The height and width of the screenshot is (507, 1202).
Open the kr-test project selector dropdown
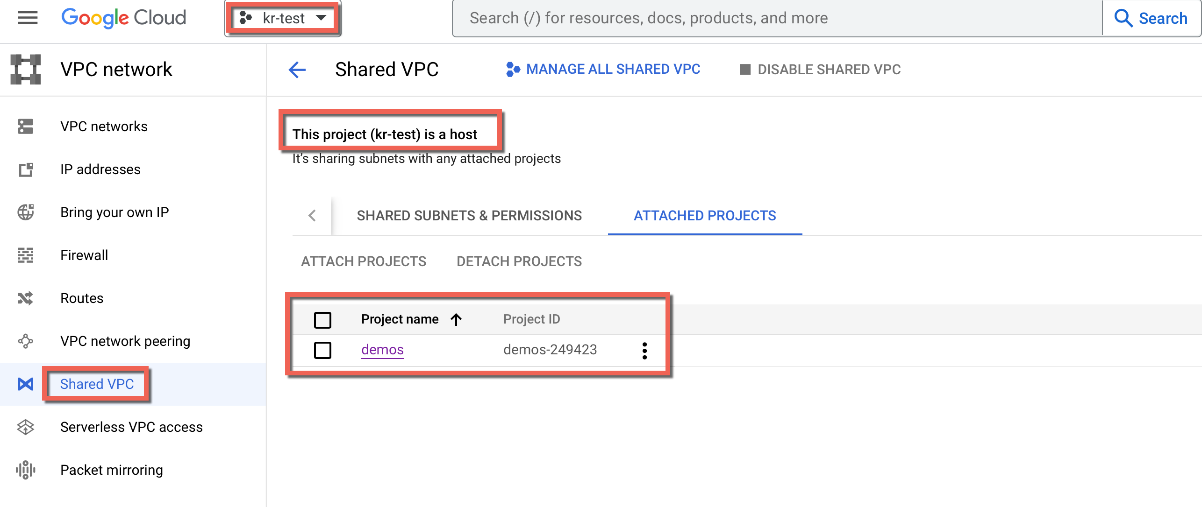coord(283,18)
